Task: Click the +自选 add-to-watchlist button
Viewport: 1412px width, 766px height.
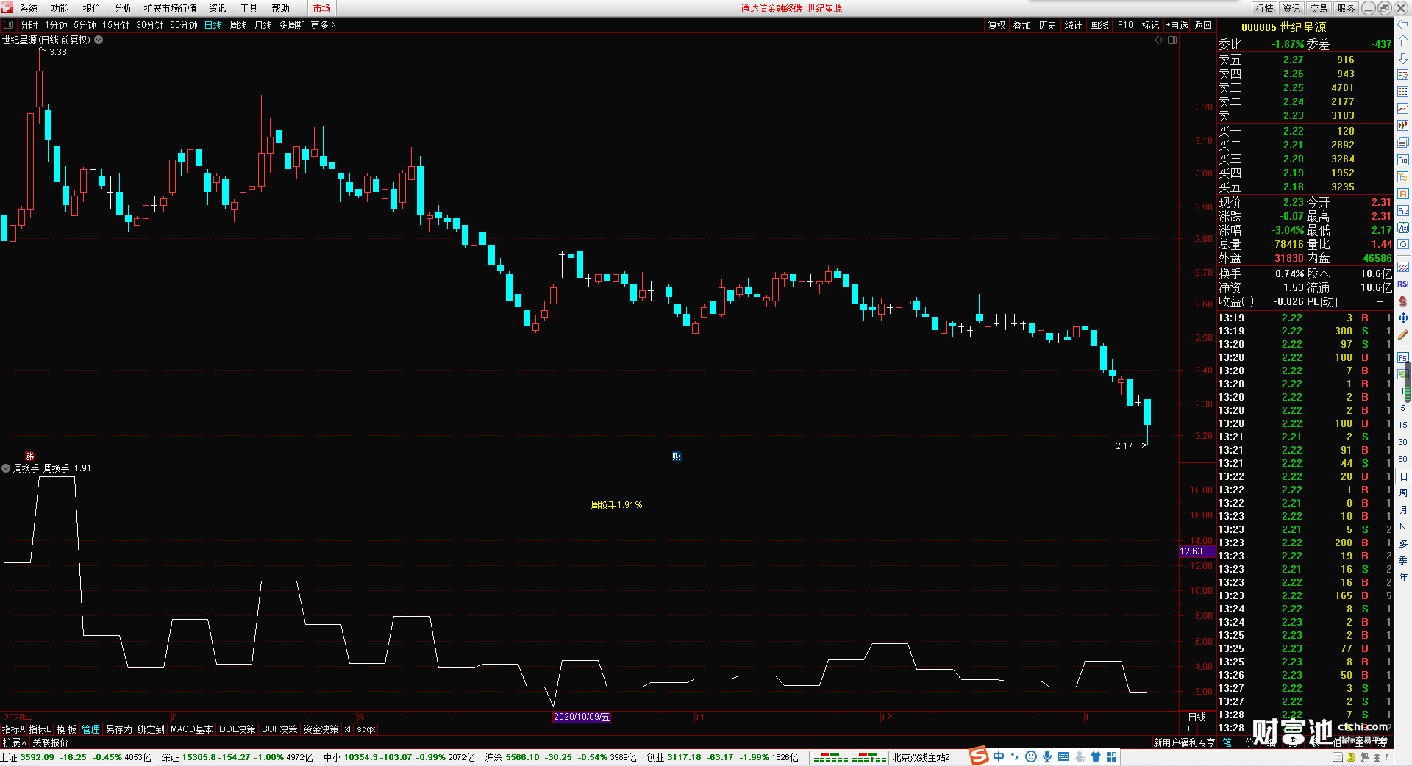Action: click(x=1177, y=25)
